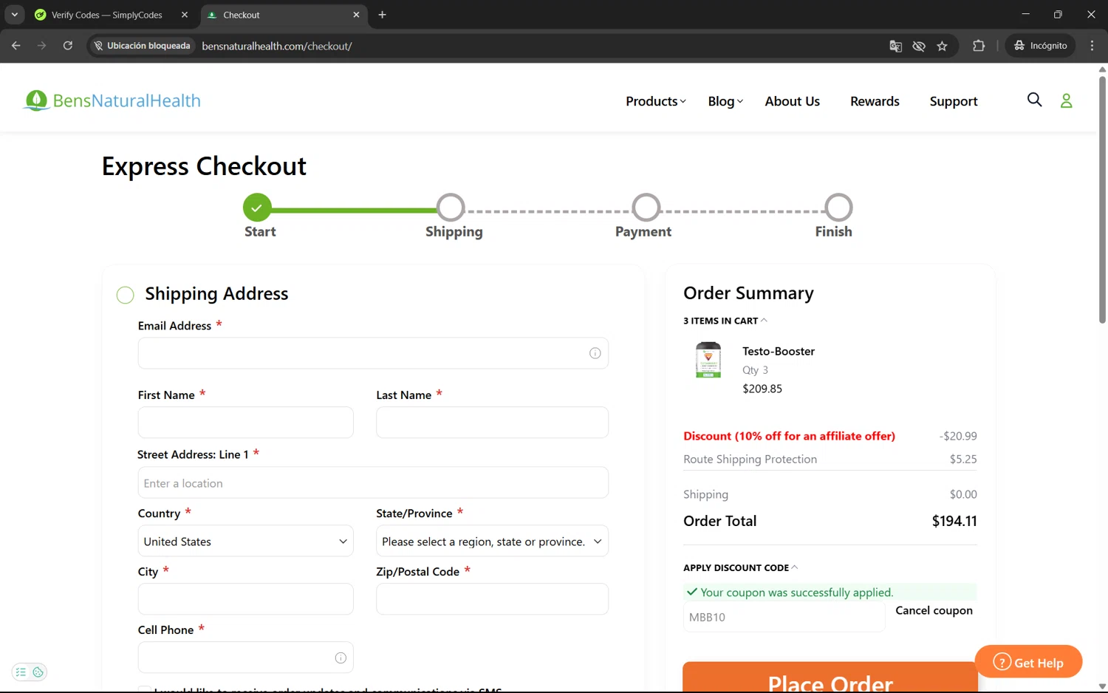Click the Start step with the green checkmark
This screenshot has width=1108, height=693.
(257, 208)
